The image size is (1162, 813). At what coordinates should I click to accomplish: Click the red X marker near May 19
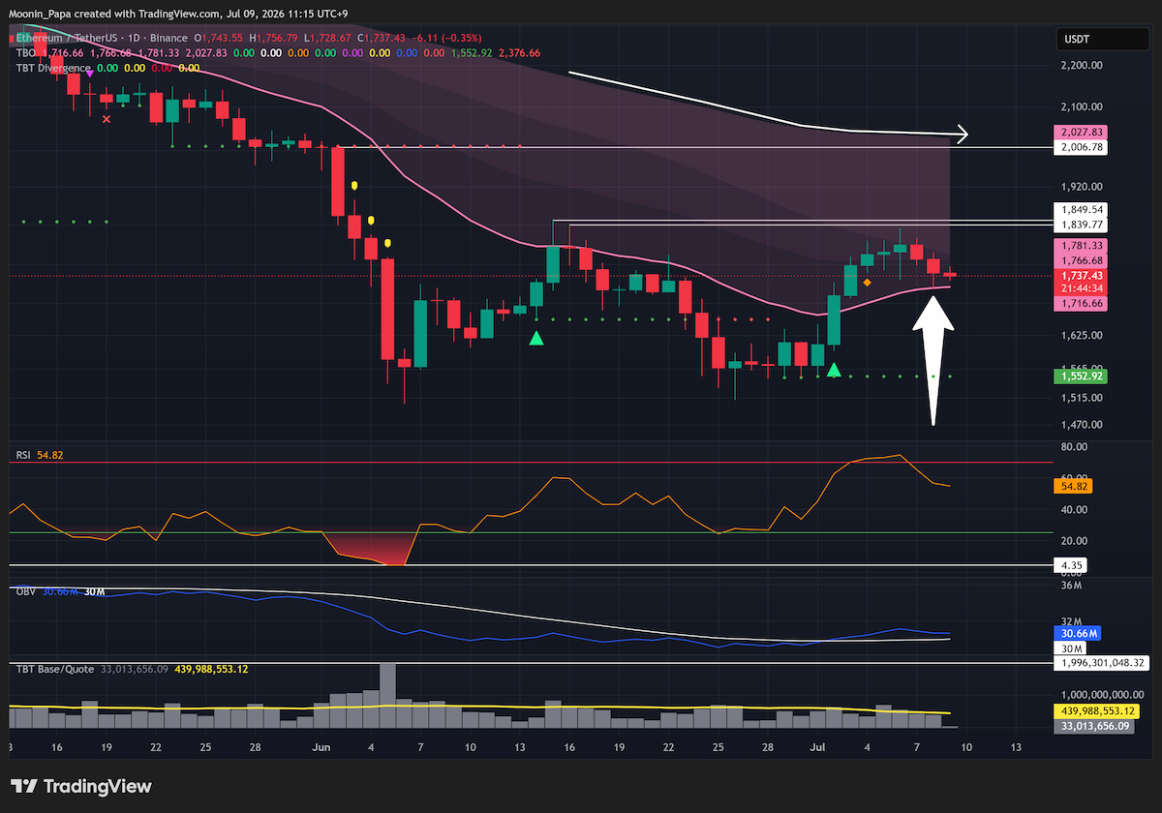tap(107, 119)
